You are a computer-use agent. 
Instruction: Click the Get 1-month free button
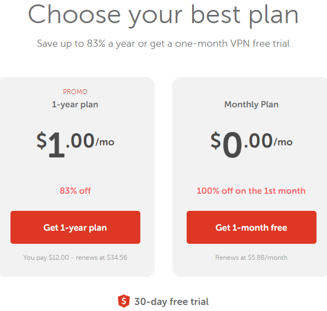pyautogui.click(x=252, y=227)
